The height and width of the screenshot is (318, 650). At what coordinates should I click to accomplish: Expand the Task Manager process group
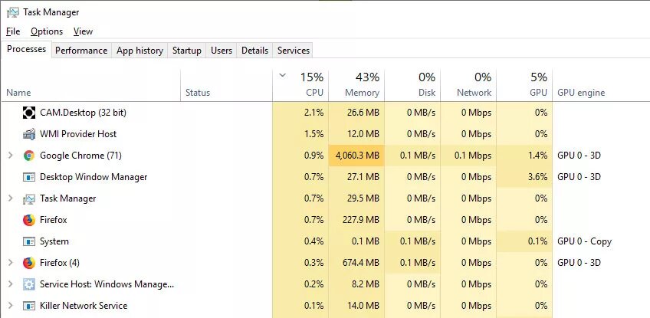(x=10, y=198)
